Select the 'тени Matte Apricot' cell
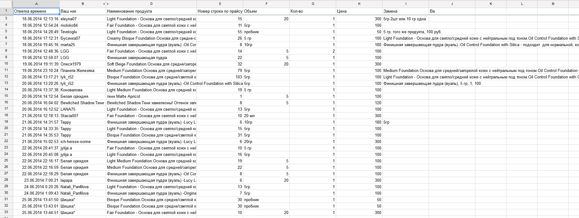Viewport: 579px width, 218px height. pos(151,97)
